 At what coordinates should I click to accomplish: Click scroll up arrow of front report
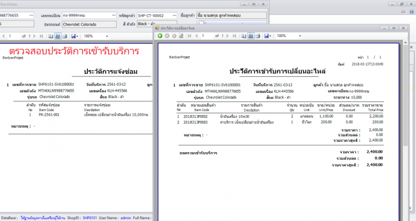pyautogui.click(x=405, y=43)
